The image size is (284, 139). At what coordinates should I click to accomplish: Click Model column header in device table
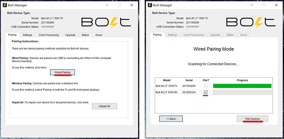[x=167, y=80]
